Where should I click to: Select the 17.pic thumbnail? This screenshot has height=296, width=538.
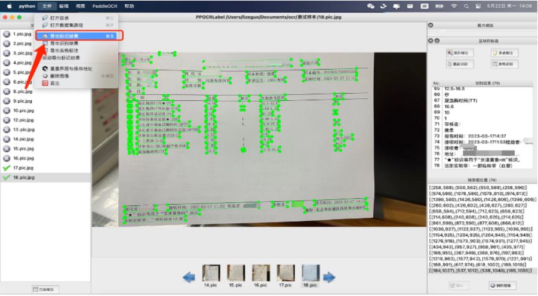pyautogui.click(x=285, y=276)
